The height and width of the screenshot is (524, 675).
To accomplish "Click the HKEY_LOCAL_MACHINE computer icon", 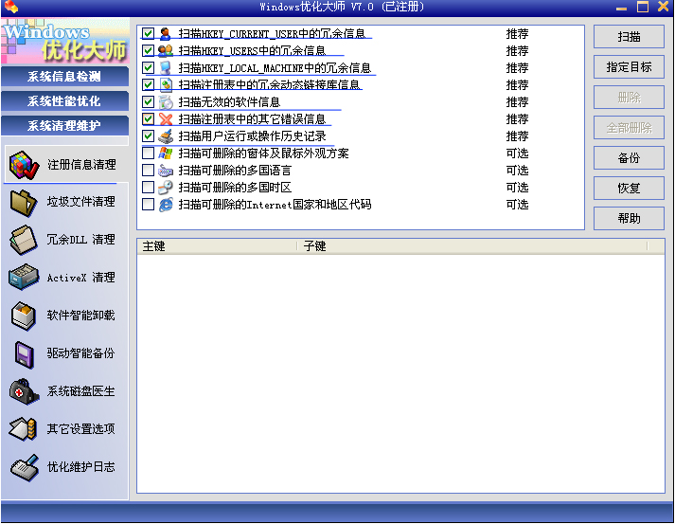I will (166, 67).
